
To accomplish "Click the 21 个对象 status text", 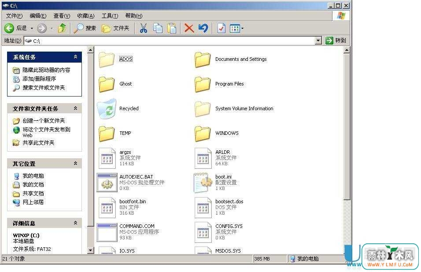I will click(14, 259).
